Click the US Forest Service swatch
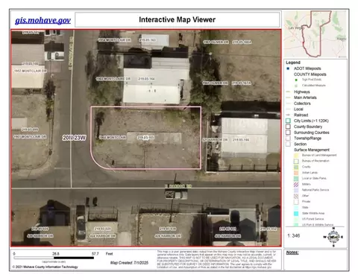The width and height of the screenshot is (358, 280). pyautogui.click(x=296, y=219)
